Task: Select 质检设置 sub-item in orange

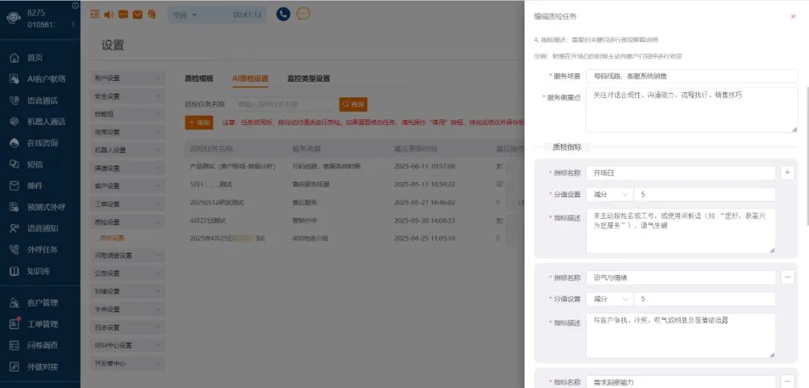Action: pyautogui.click(x=112, y=238)
